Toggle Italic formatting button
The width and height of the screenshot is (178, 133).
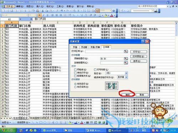[43, 15]
